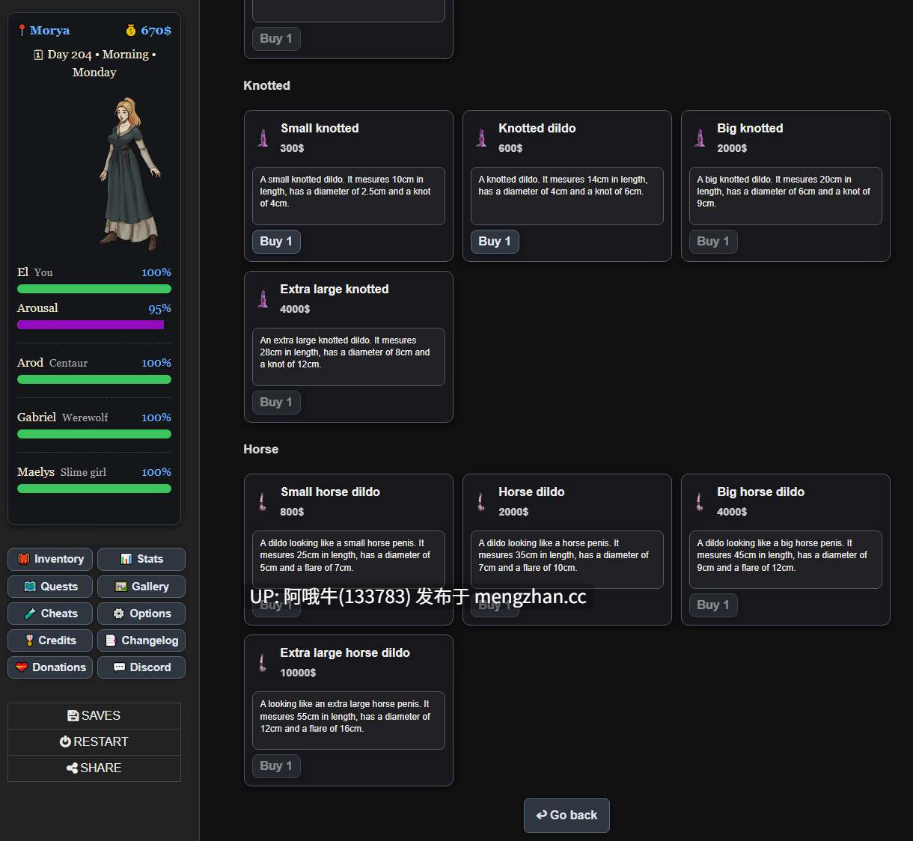
Task: Click the Big knotted item icon
Action: [700, 138]
